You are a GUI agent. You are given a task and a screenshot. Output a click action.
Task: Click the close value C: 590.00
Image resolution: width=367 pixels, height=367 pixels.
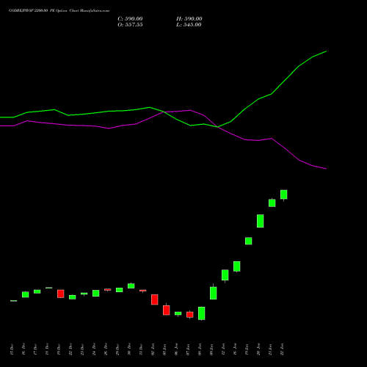[x=130, y=19]
